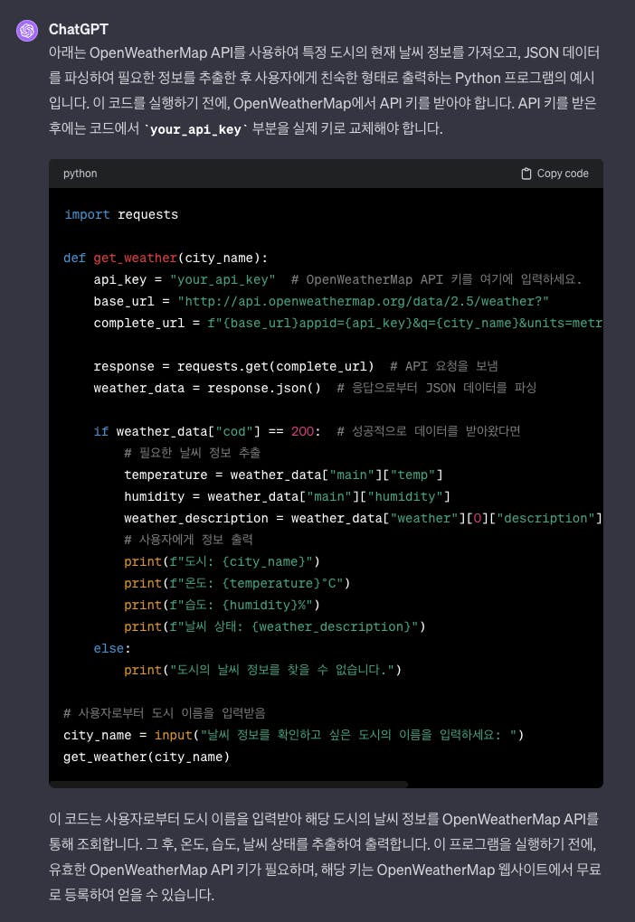
Task: Click the clipboard icon beside Copy code
Action: [x=526, y=174]
